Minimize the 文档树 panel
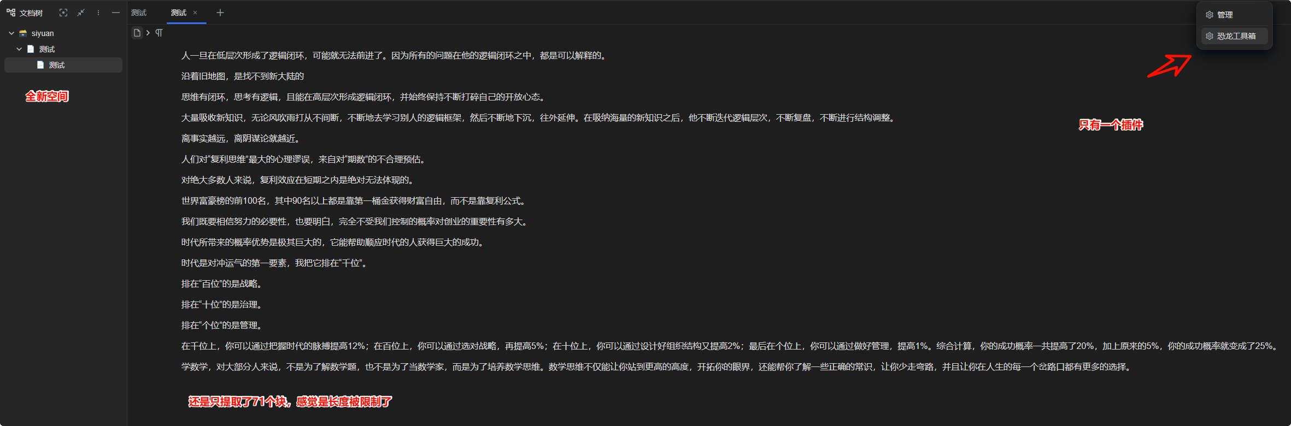The image size is (1291, 426). click(116, 13)
